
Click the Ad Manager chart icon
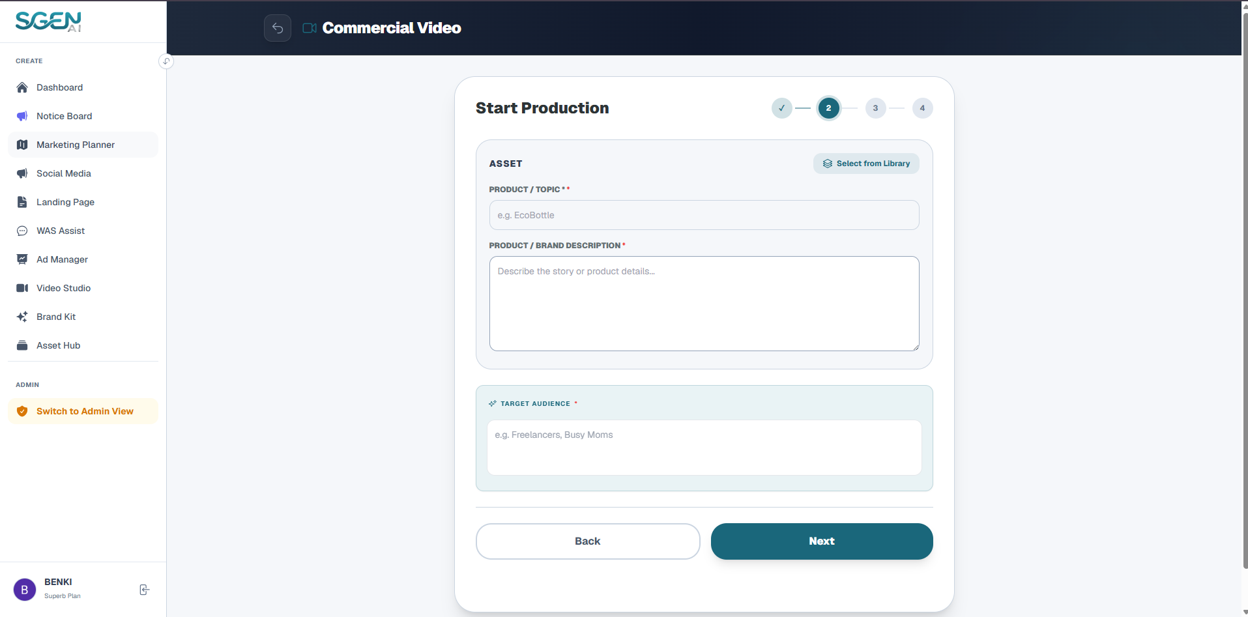(22, 259)
